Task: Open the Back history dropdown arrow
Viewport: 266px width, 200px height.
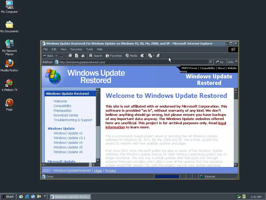Action: point(56,56)
